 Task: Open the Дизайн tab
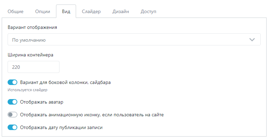120,11
